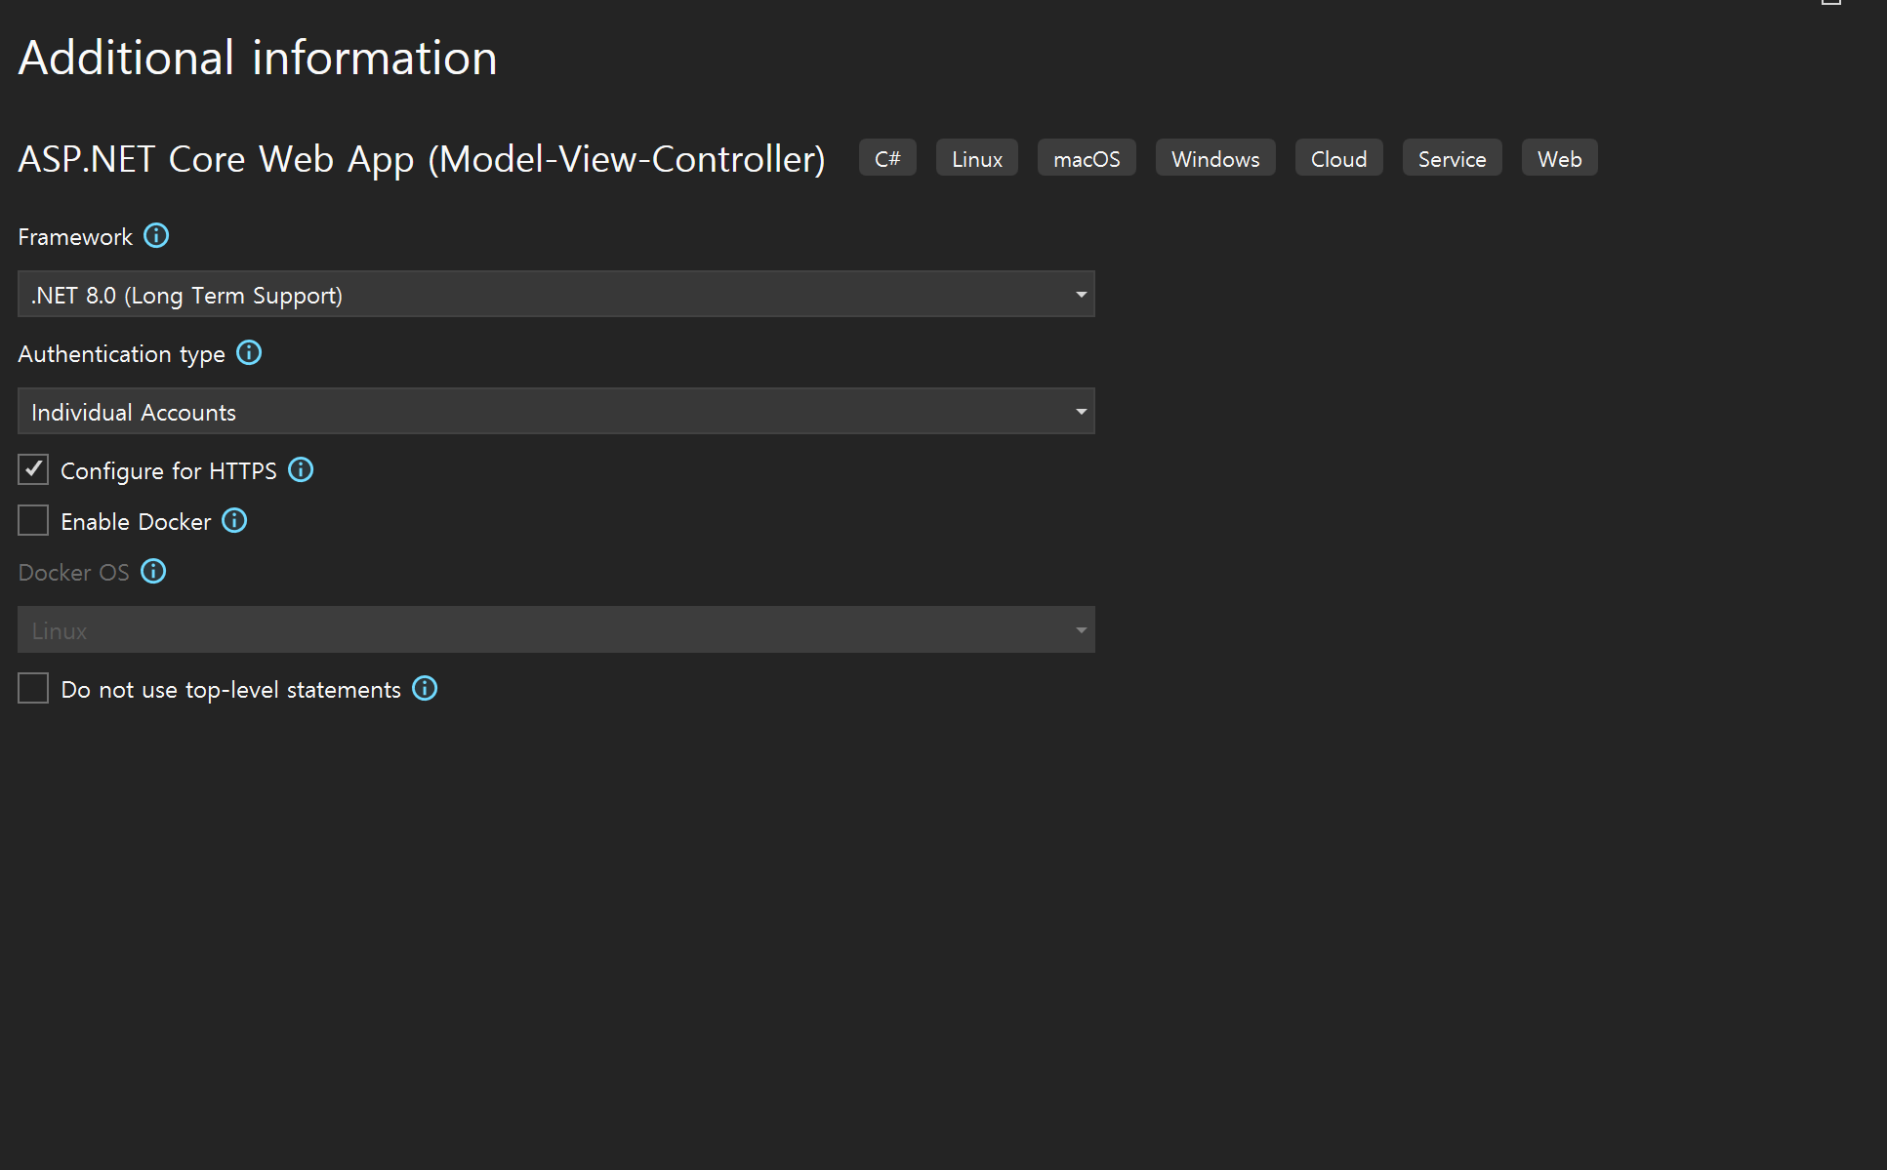Click the Authentication type info icon
The height and width of the screenshot is (1170, 1887).
pos(249,353)
